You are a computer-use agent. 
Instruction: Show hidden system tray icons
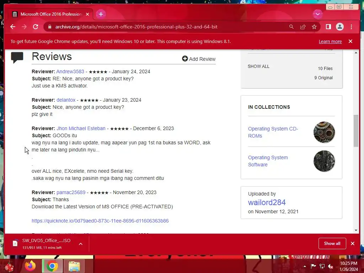tap(305, 266)
